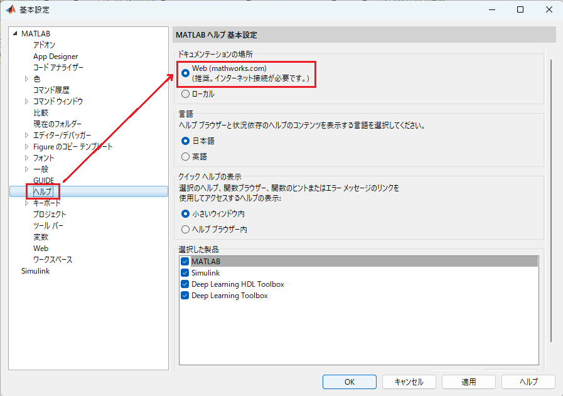This screenshot has height=396, width=563.
Task: Expand the フォント tree node
Action: coord(26,158)
